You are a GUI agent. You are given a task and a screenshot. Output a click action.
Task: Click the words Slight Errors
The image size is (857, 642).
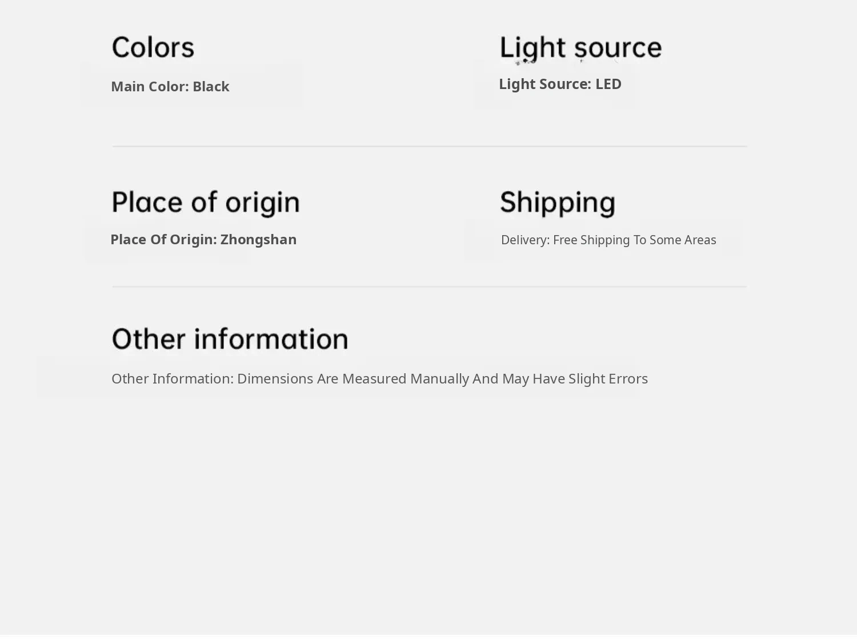click(608, 379)
